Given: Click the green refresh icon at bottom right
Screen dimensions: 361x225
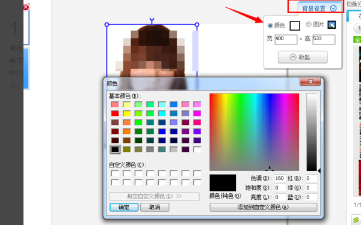Looking at the screenshot, I should pyautogui.click(x=356, y=220).
